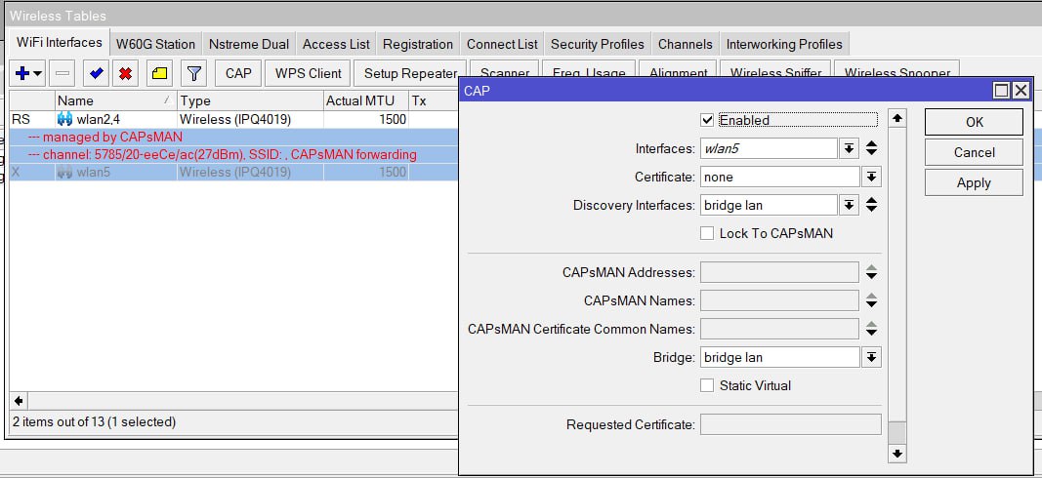Click the Certificate none field
The image size is (1042, 478).
(x=780, y=178)
